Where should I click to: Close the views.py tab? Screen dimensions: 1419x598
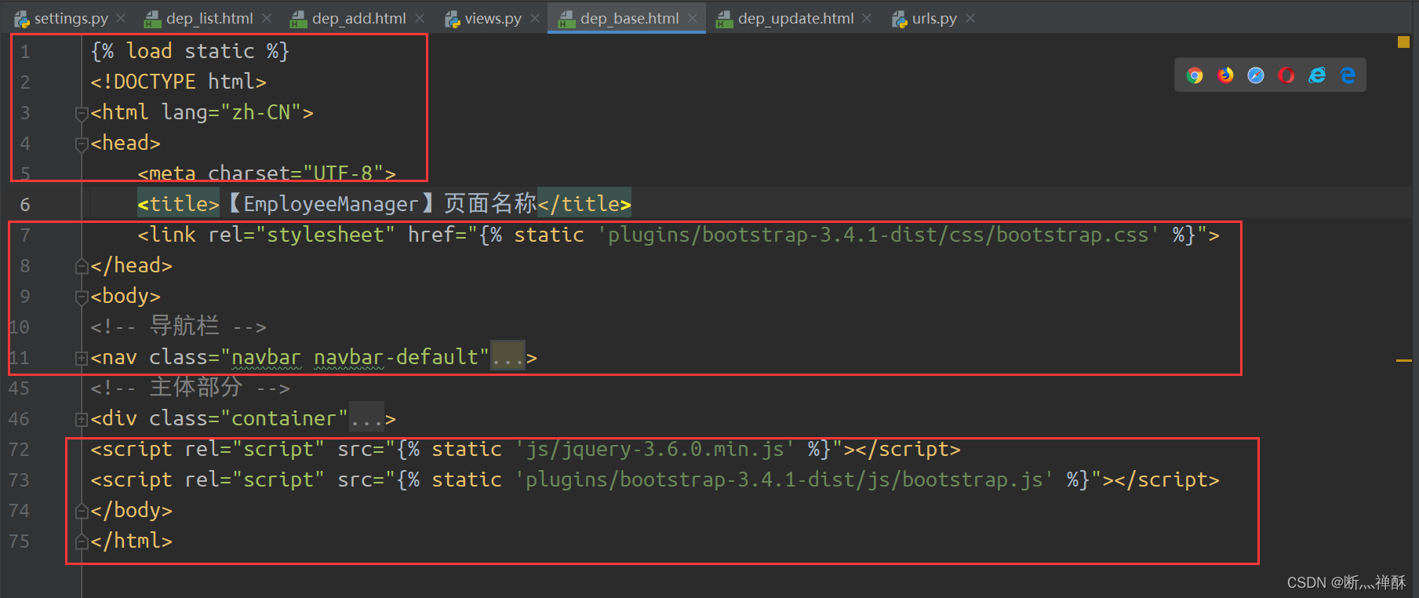[535, 18]
